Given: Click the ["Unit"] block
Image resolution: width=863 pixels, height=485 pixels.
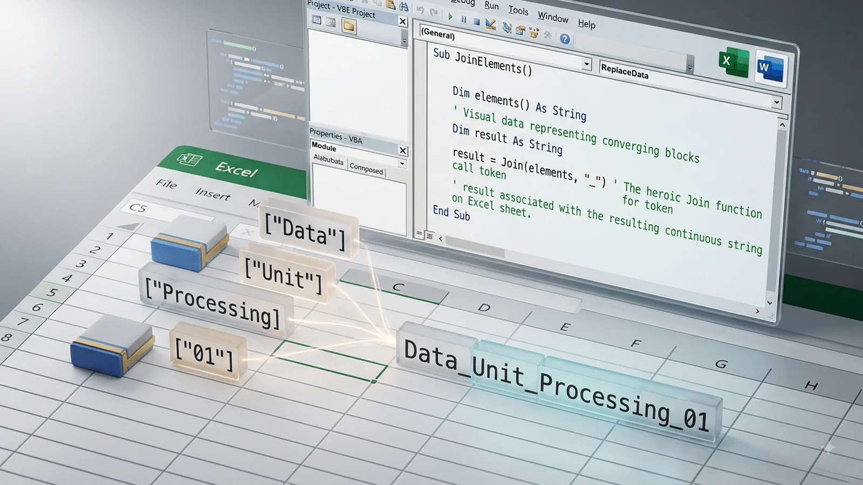Looking at the screenshot, I should pyautogui.click(x=286, y=275).
